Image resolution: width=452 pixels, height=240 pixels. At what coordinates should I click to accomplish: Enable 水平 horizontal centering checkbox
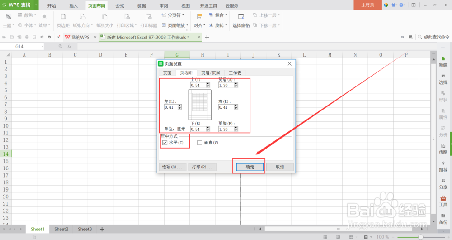click(165, 143)
